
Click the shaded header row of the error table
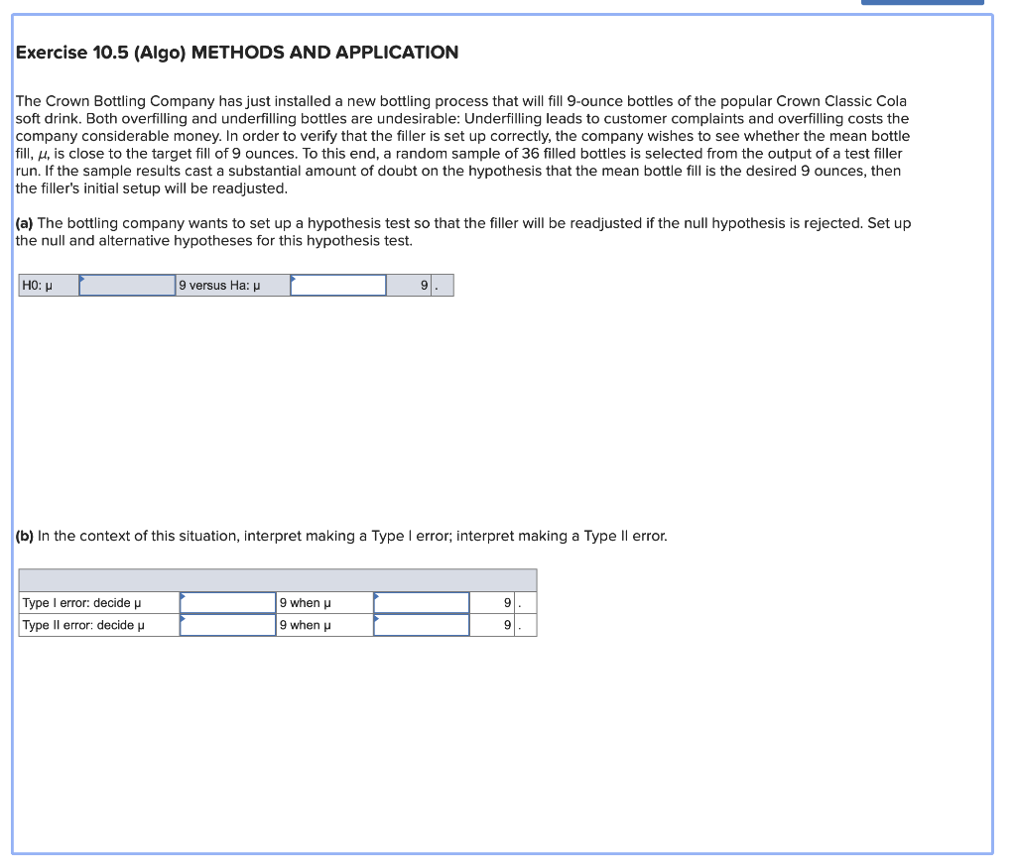coord(278,579)
